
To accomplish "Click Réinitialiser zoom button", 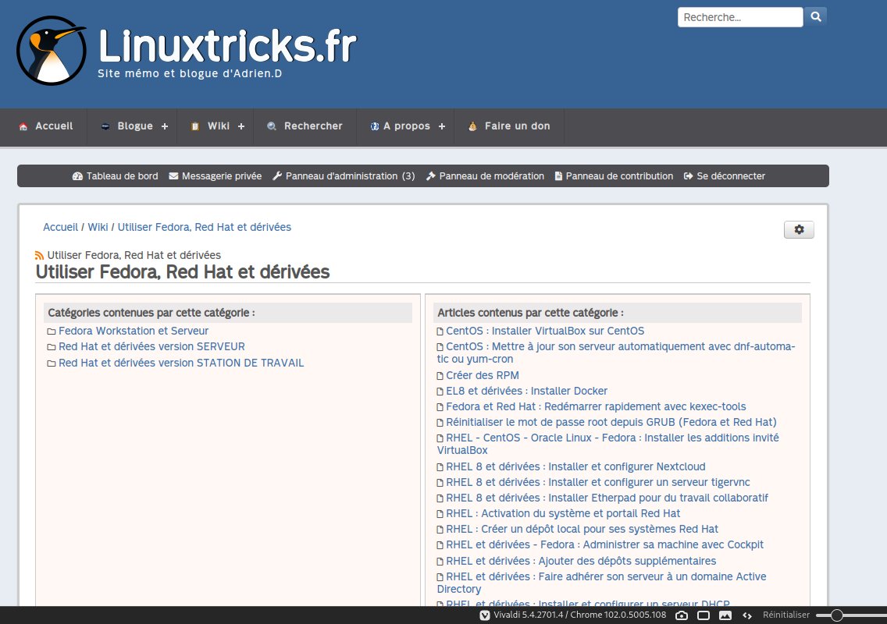I will pyautogui.click(x=785, y=615).
